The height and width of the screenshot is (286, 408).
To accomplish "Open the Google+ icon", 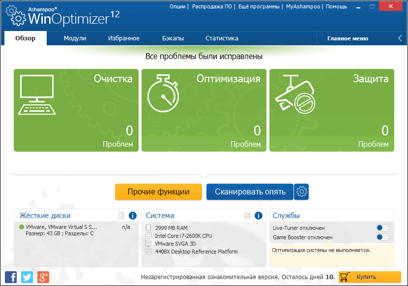I will point(43,277).
